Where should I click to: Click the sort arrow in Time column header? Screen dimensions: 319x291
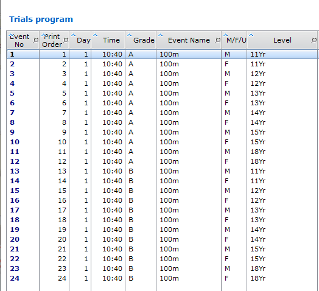coord(95,35)
